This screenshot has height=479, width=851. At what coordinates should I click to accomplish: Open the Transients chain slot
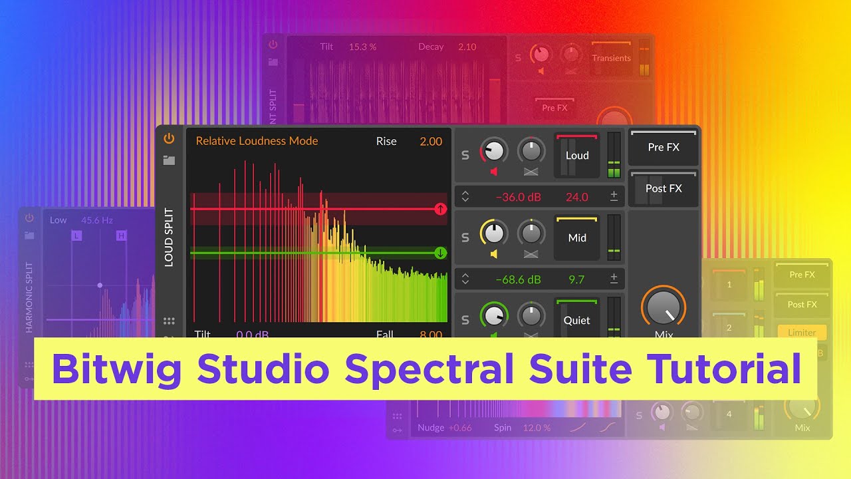click(612, 59)
